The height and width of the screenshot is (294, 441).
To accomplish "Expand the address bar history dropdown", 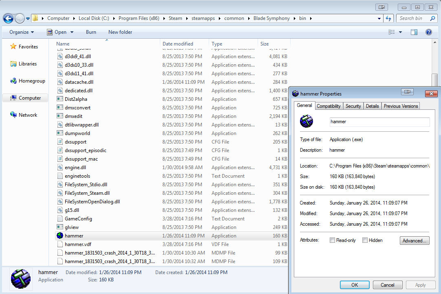I will [x=379, y=18].
